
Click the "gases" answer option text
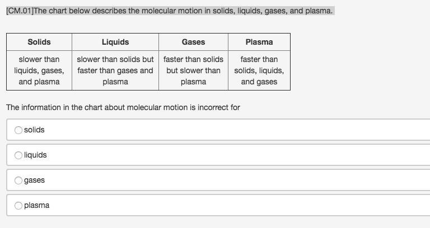tap(34, 180)
